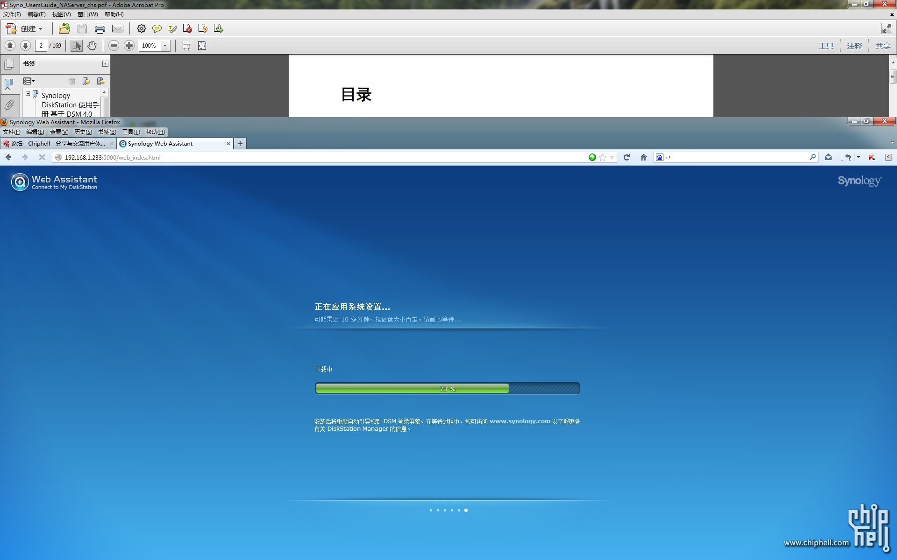Click the Firefox address bar URL
This screenshot has width=897, height=560.
[x=113, y=157]
